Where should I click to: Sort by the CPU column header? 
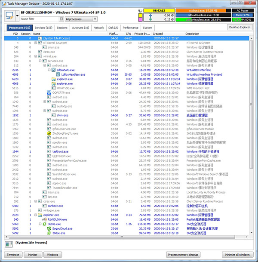[x=129, y=34]
